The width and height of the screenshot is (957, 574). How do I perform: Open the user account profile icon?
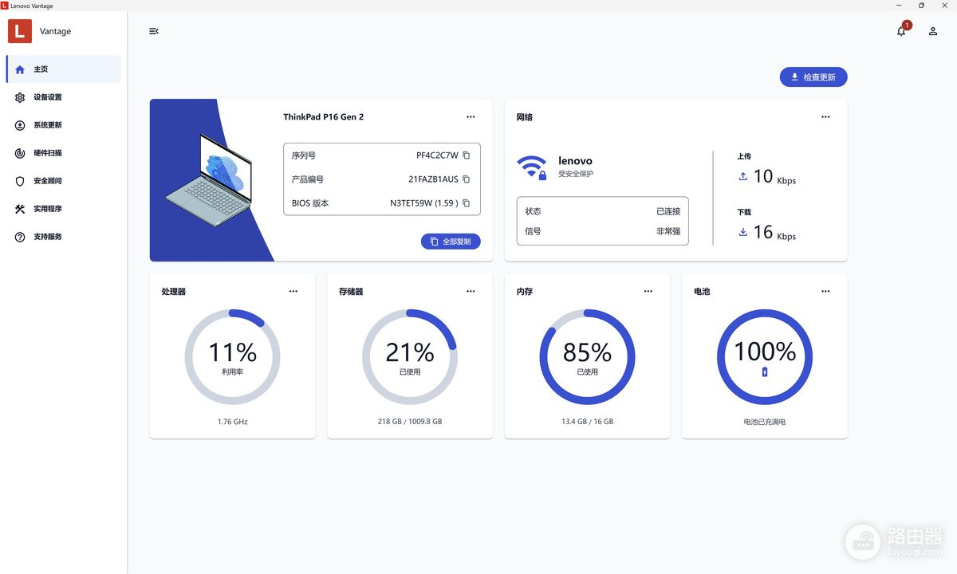(932, 31)
